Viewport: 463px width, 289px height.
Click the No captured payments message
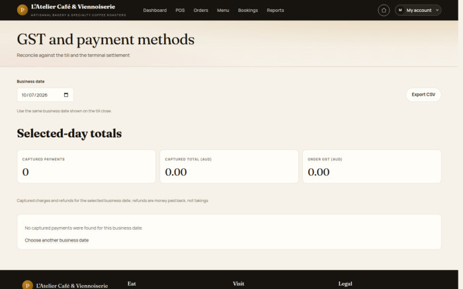pyautogui.click(x=83, y=228)
